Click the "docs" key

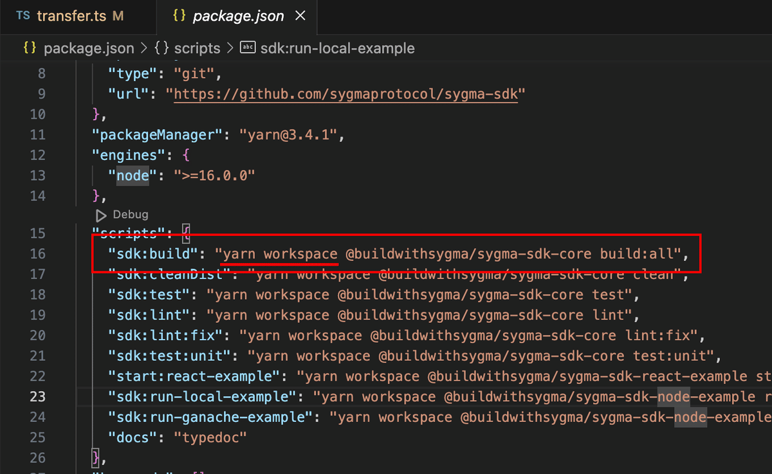point(133,437)
